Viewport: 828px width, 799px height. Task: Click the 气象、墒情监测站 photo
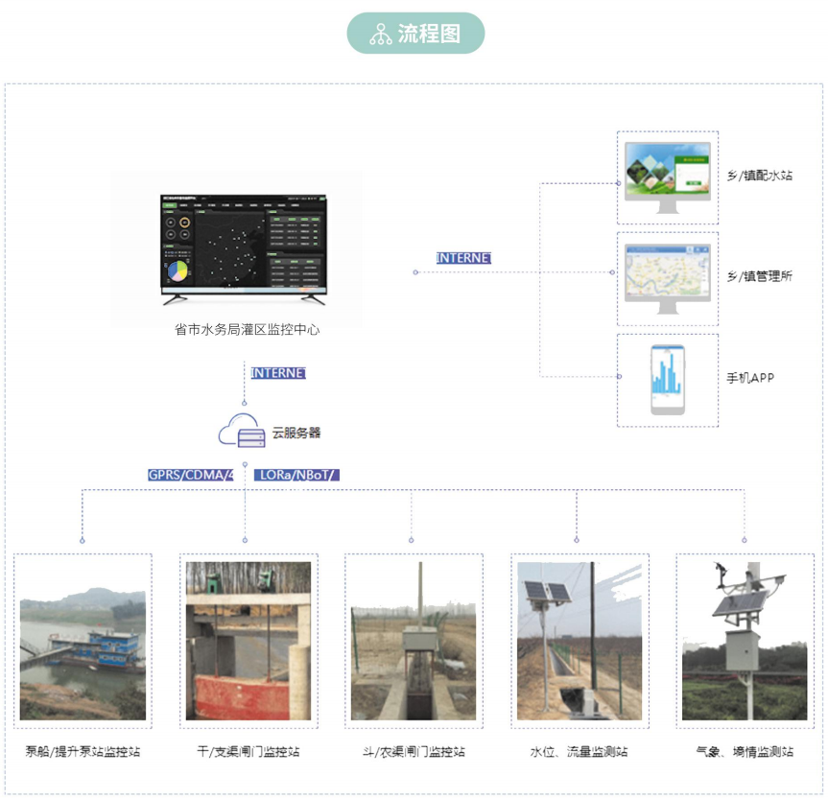(x=745, y=640)
